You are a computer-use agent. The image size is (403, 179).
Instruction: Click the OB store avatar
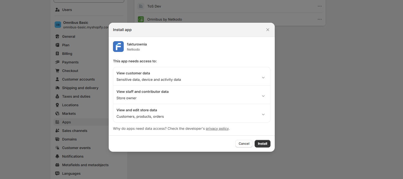[x=58, y=25]
